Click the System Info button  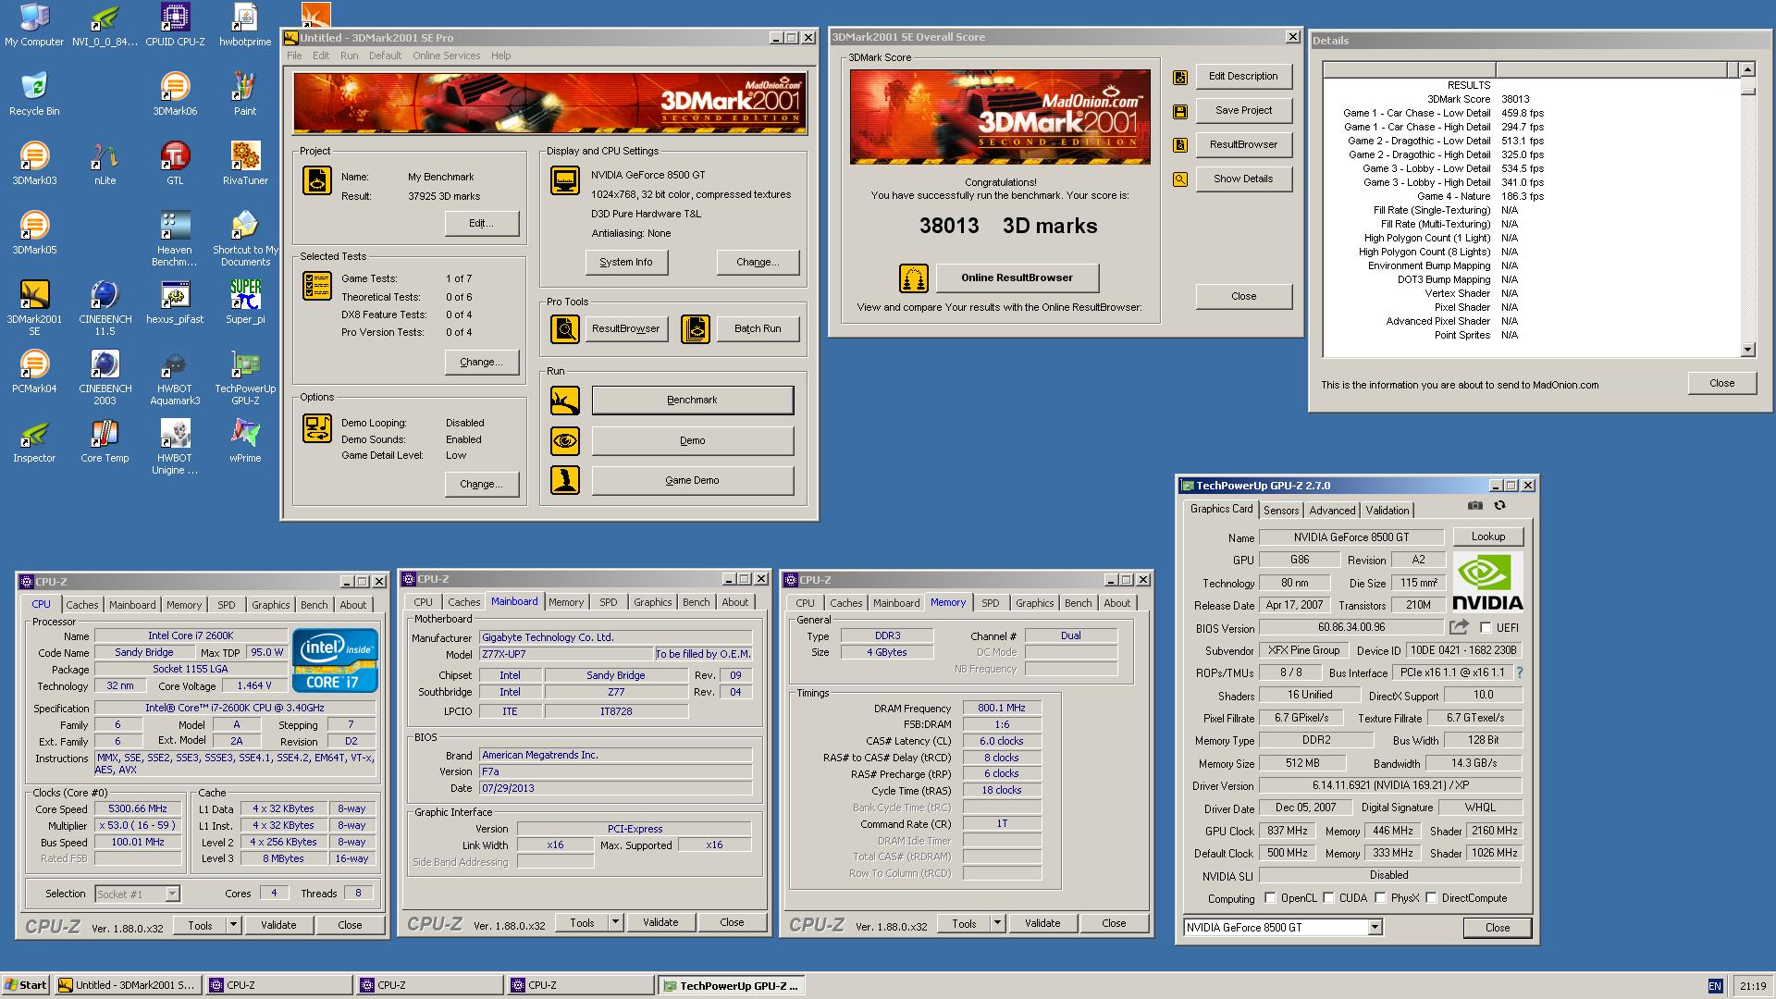(x=626, y=262)
